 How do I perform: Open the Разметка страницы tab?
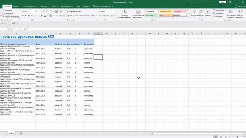click(x=30, y=7)
